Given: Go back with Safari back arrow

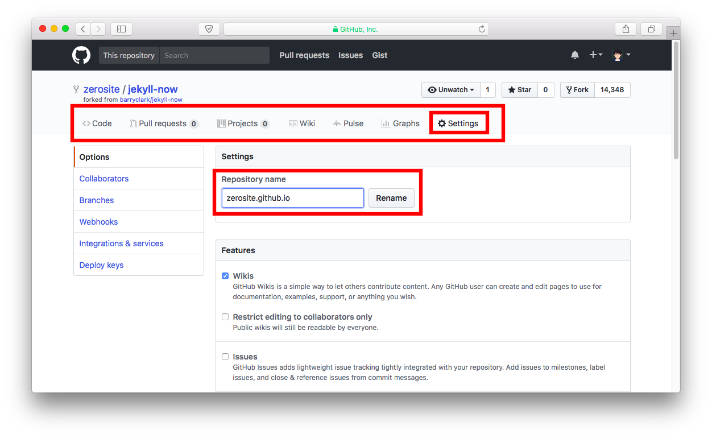Looking at the screenshot, I should (x=83, y=29).
